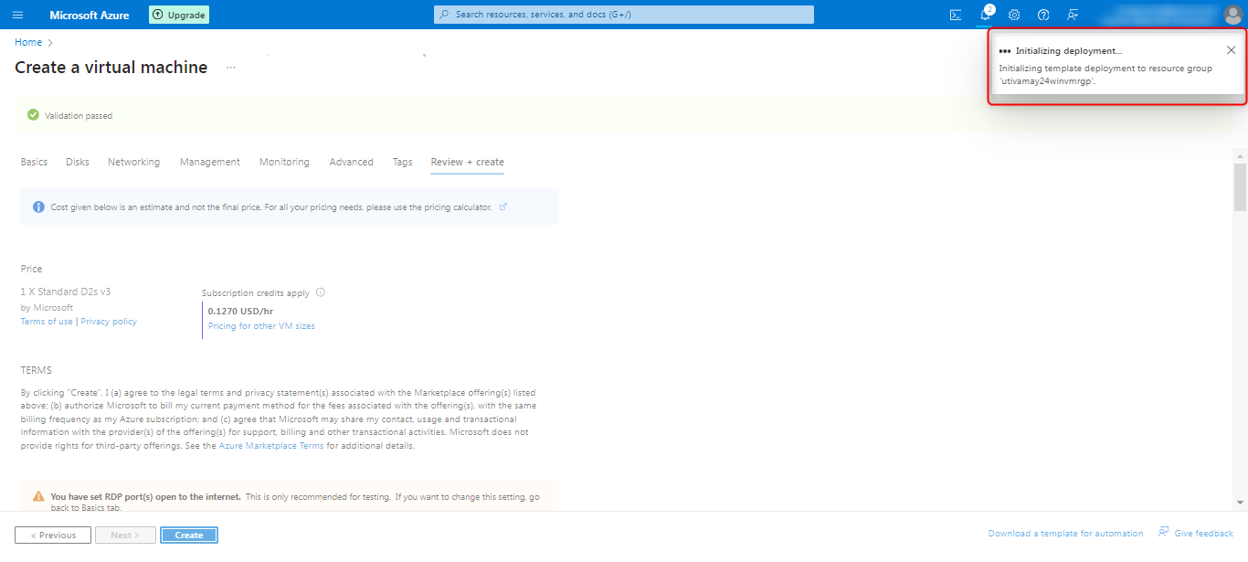
Task: Click Give feedback link at bottom
Action: 1196,533
